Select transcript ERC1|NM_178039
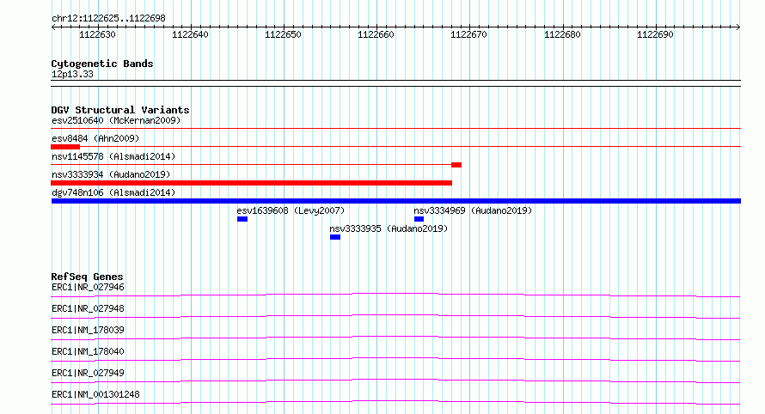 [x=88, y=330]
